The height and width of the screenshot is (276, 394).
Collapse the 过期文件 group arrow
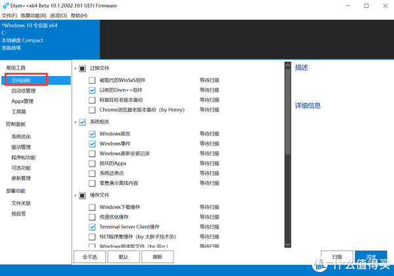pos(75,68)
